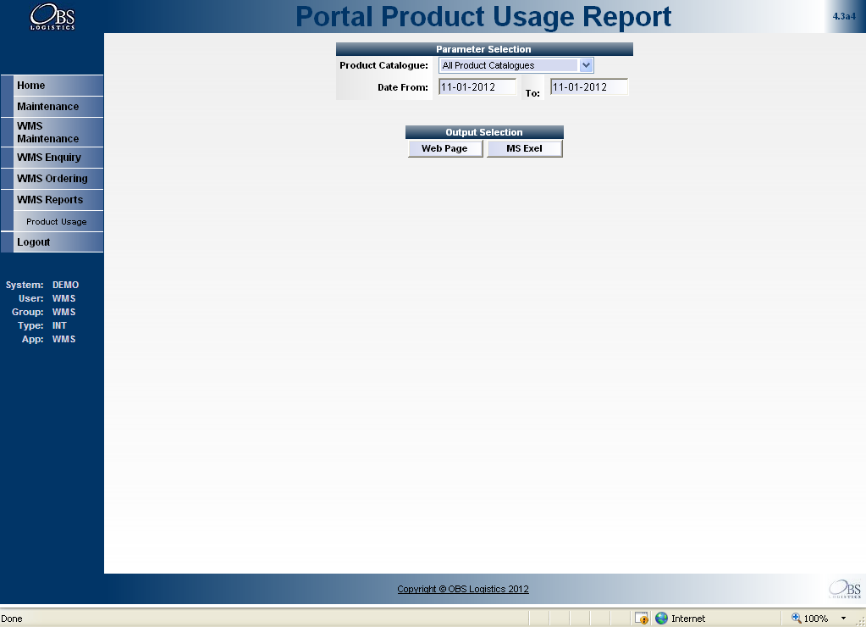
Task: Click the Product Catalogue: label
Action: pos(383,65)
